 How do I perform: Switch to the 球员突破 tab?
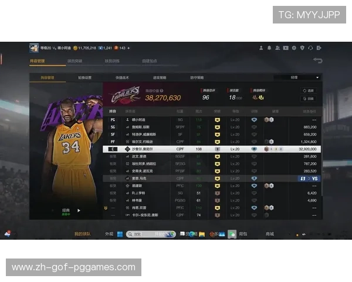pos(75,61)
